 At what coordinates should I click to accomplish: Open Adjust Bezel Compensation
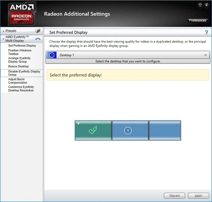tap(18, 81)
